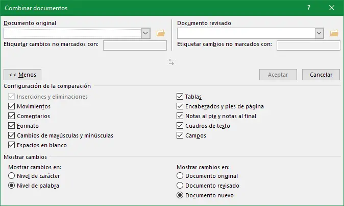This screenshot has width=344, height=206.
Task: Collapse options with the Menos button
Action: 22,75
